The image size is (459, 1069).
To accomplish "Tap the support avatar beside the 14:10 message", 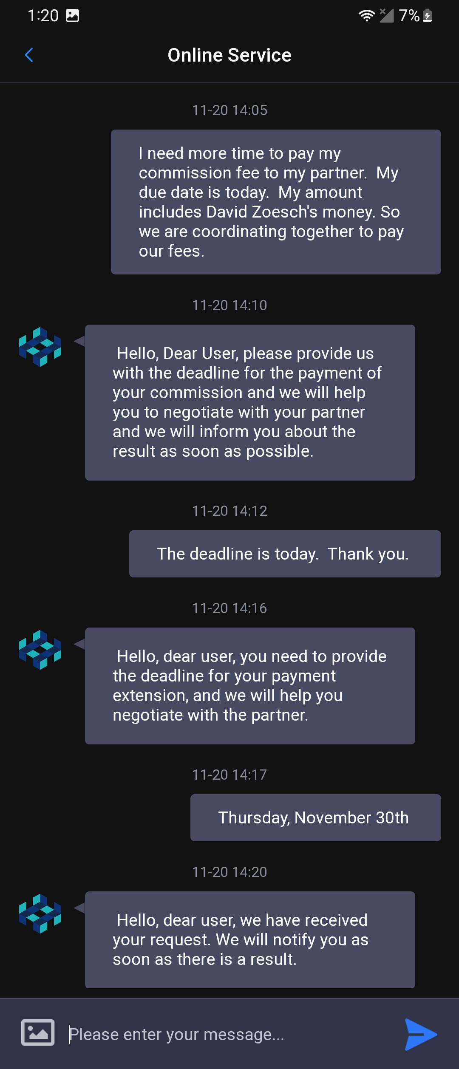I will point(40,347).
